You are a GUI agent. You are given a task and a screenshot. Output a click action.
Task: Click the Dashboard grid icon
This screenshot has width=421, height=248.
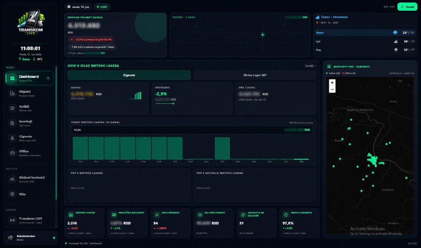(x=12, y=78)
